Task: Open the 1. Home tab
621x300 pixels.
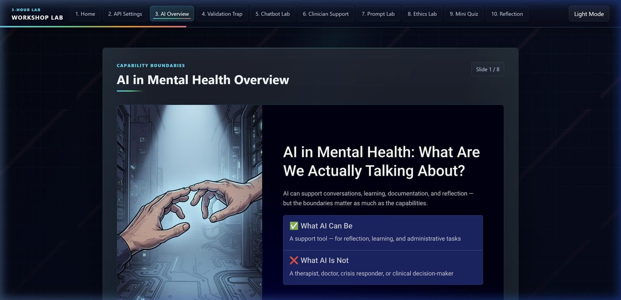Action: 85,14
